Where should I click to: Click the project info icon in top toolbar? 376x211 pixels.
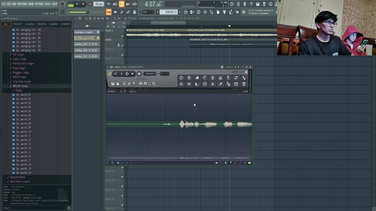click(271, 4)
